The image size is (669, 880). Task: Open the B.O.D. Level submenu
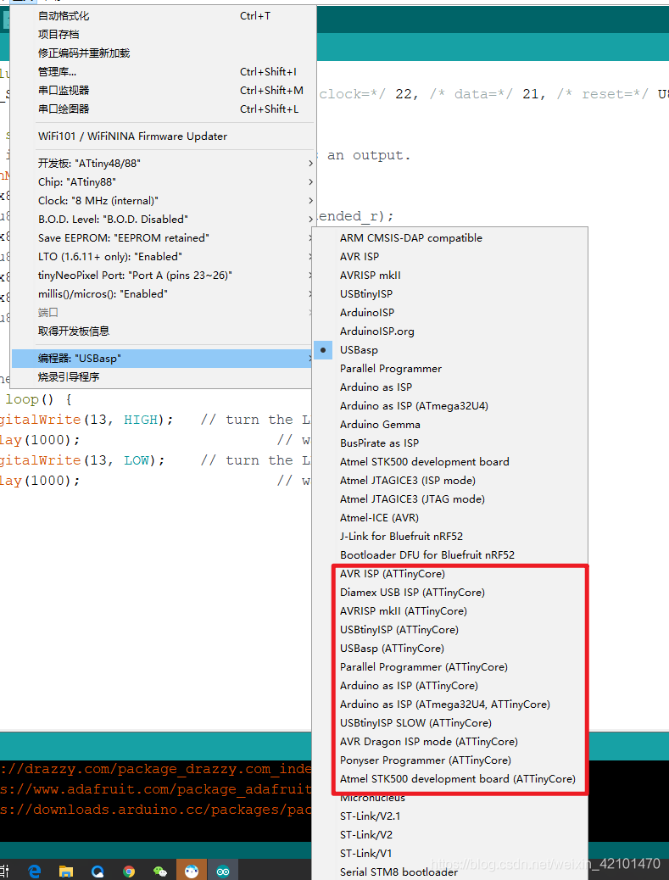[x=162, y=219]
